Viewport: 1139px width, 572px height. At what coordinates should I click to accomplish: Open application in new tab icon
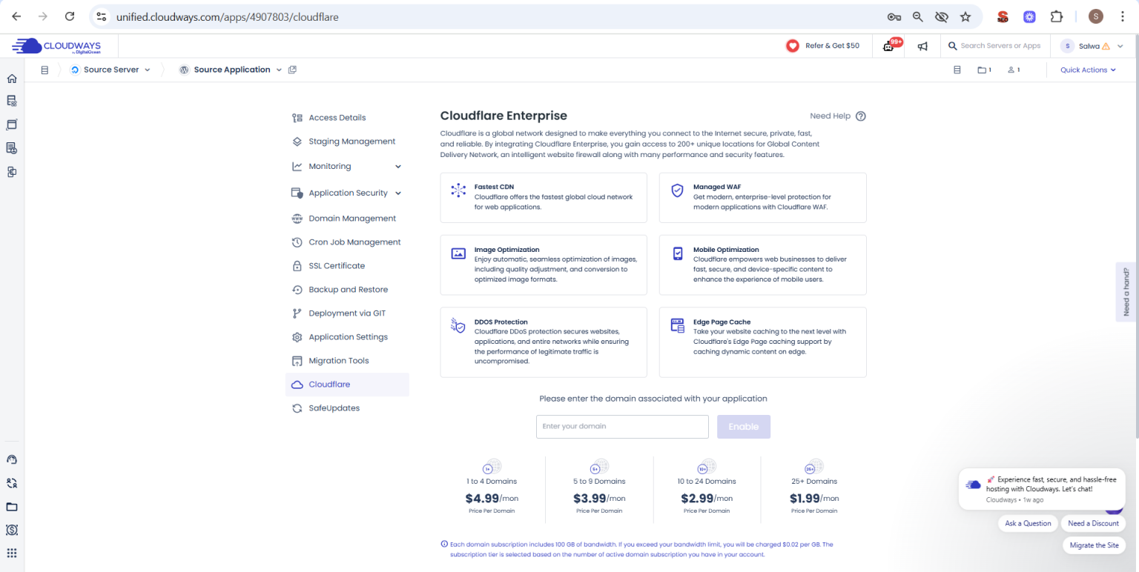coord(292,70)
